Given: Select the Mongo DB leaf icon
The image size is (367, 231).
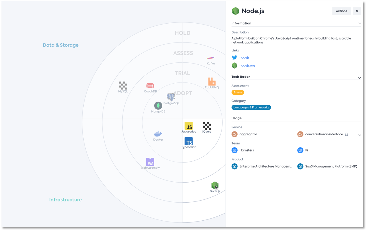Looking at the screenshot, I should (158, 105).
